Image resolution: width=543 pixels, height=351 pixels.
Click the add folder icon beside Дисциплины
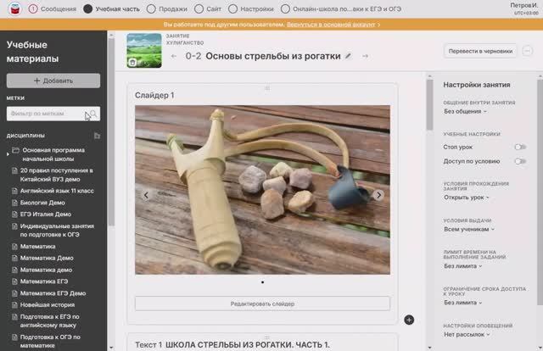pos(97,136)
